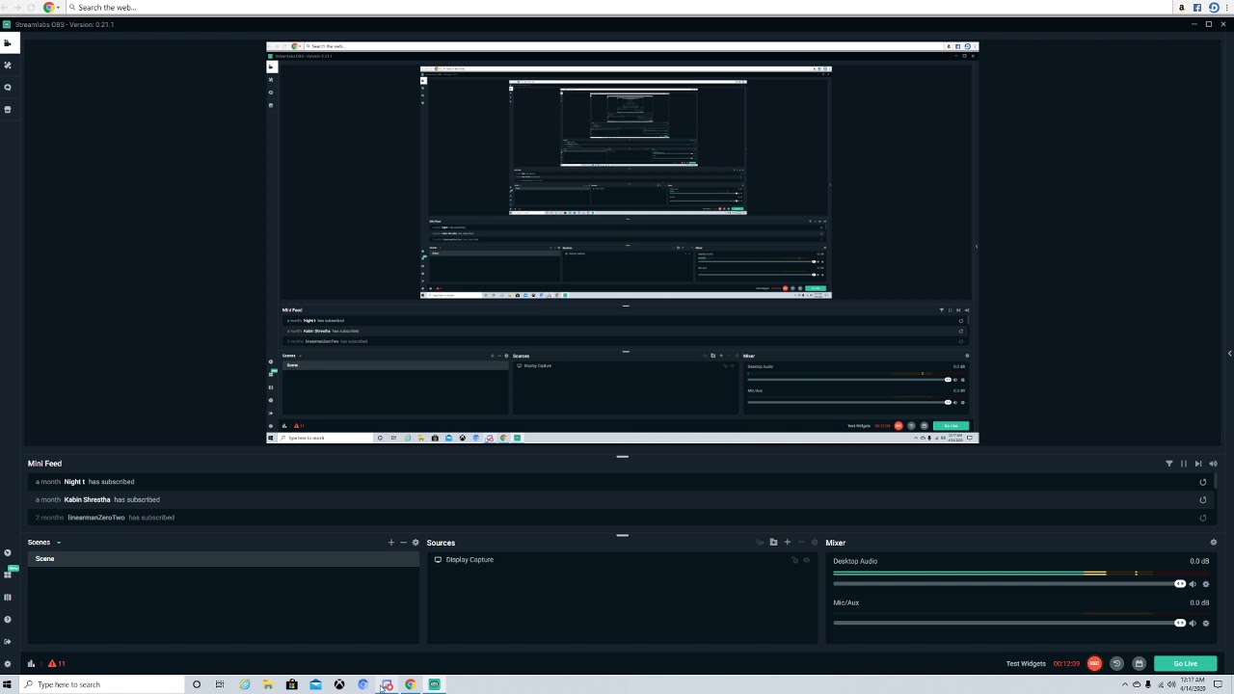Select the Display Capture source
Image resolution: width=1234 pixels, height=694 pixels.
469,560
